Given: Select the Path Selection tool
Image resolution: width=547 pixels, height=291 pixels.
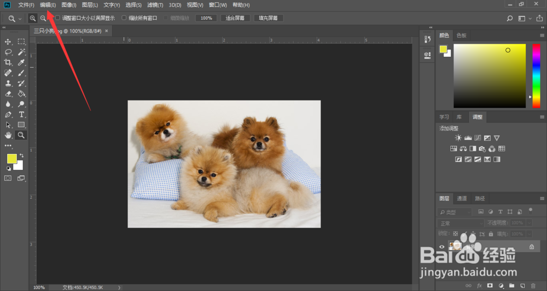Looking at the screenshot, I should pos(8,124).
